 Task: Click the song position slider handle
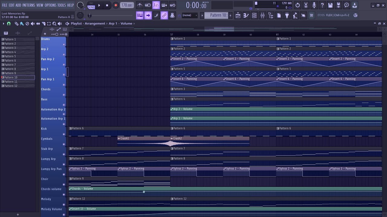point(89,15)
